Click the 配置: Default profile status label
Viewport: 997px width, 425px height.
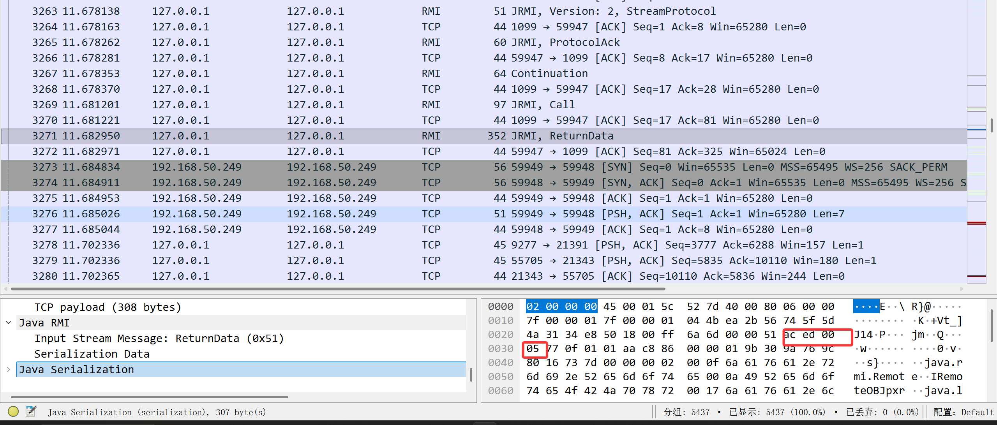tap(963, 412)
